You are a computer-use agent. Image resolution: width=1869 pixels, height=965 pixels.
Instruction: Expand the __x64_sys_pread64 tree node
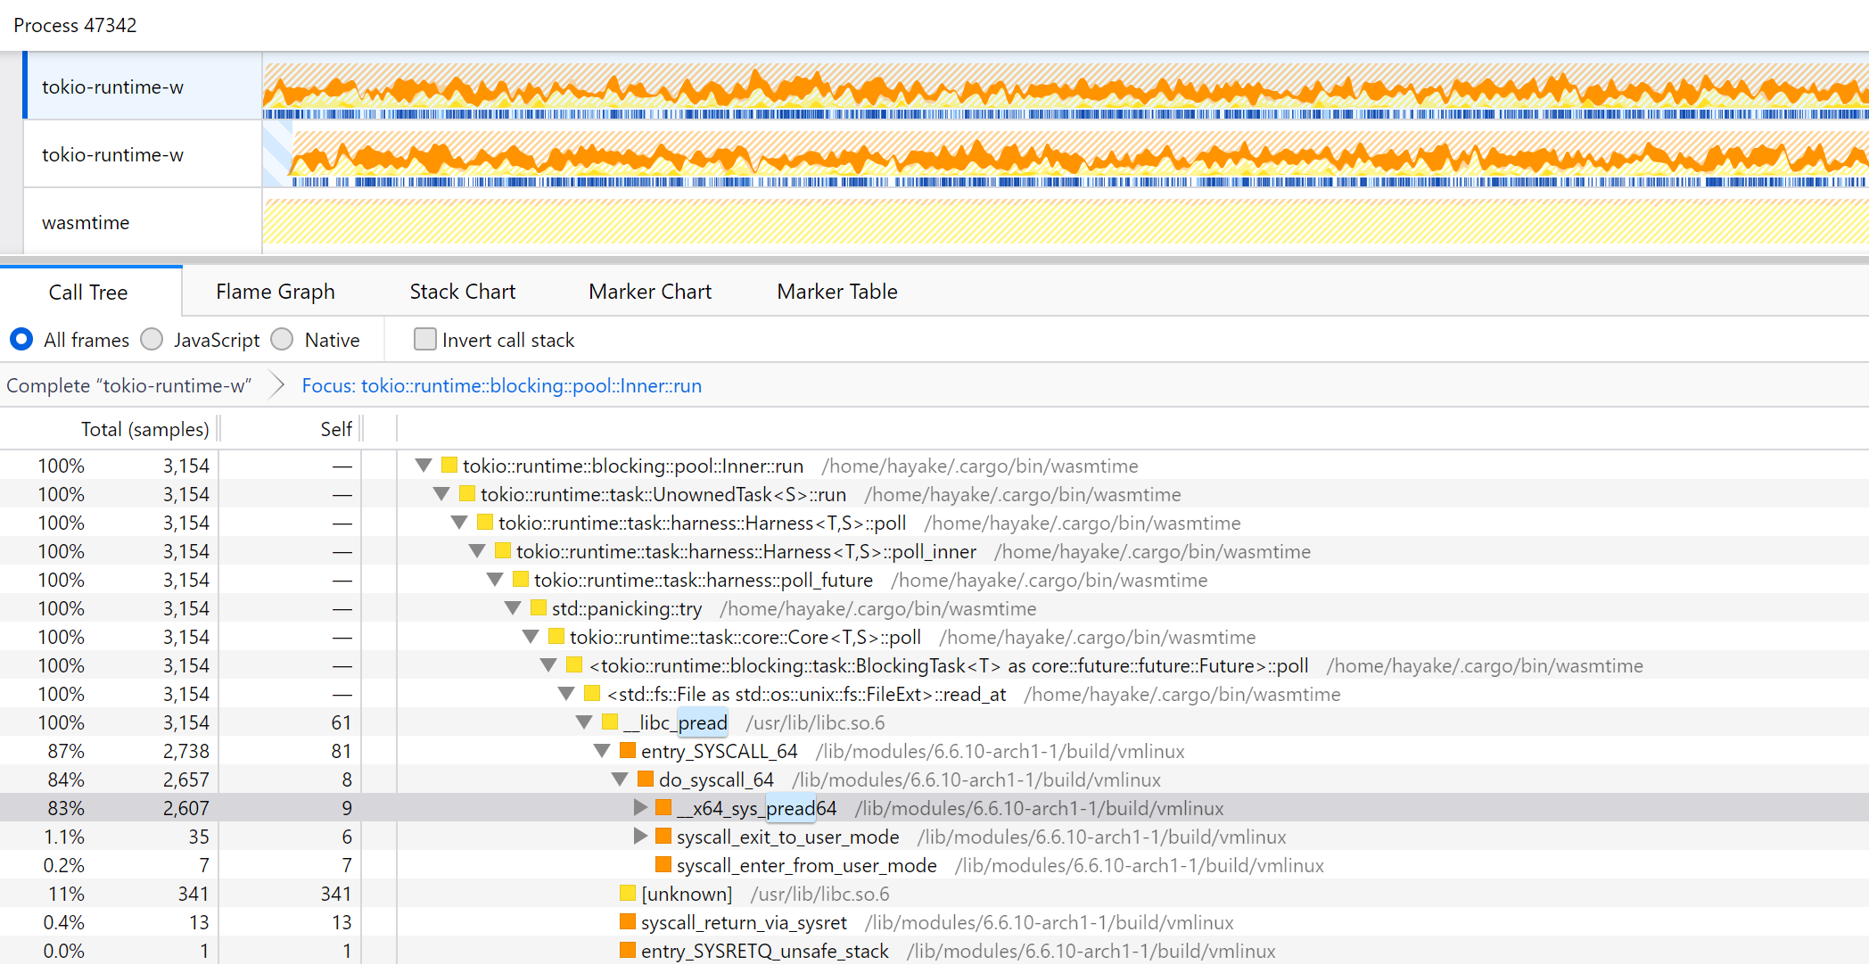(x=639, y=808)
